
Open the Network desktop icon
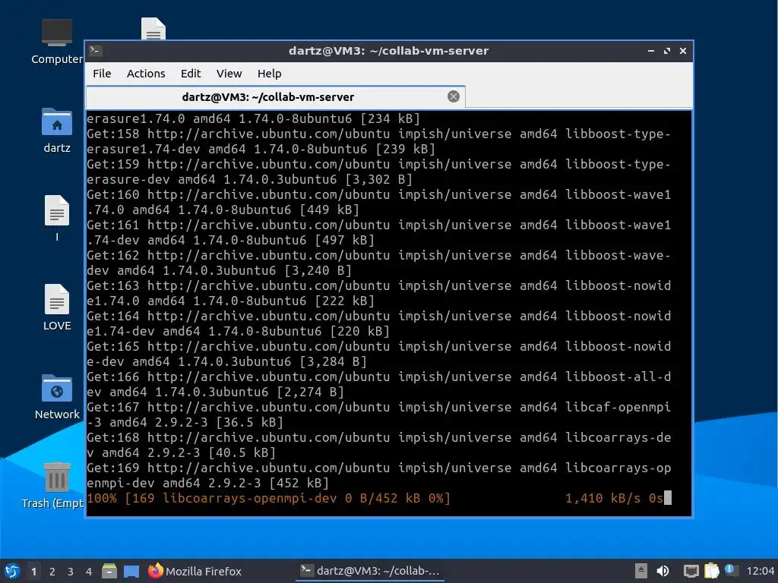(56, 396)
